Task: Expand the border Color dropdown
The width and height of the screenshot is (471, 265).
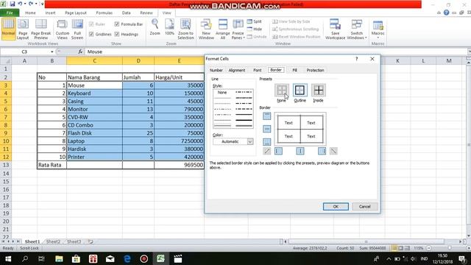Action: [x=250, y=141]
